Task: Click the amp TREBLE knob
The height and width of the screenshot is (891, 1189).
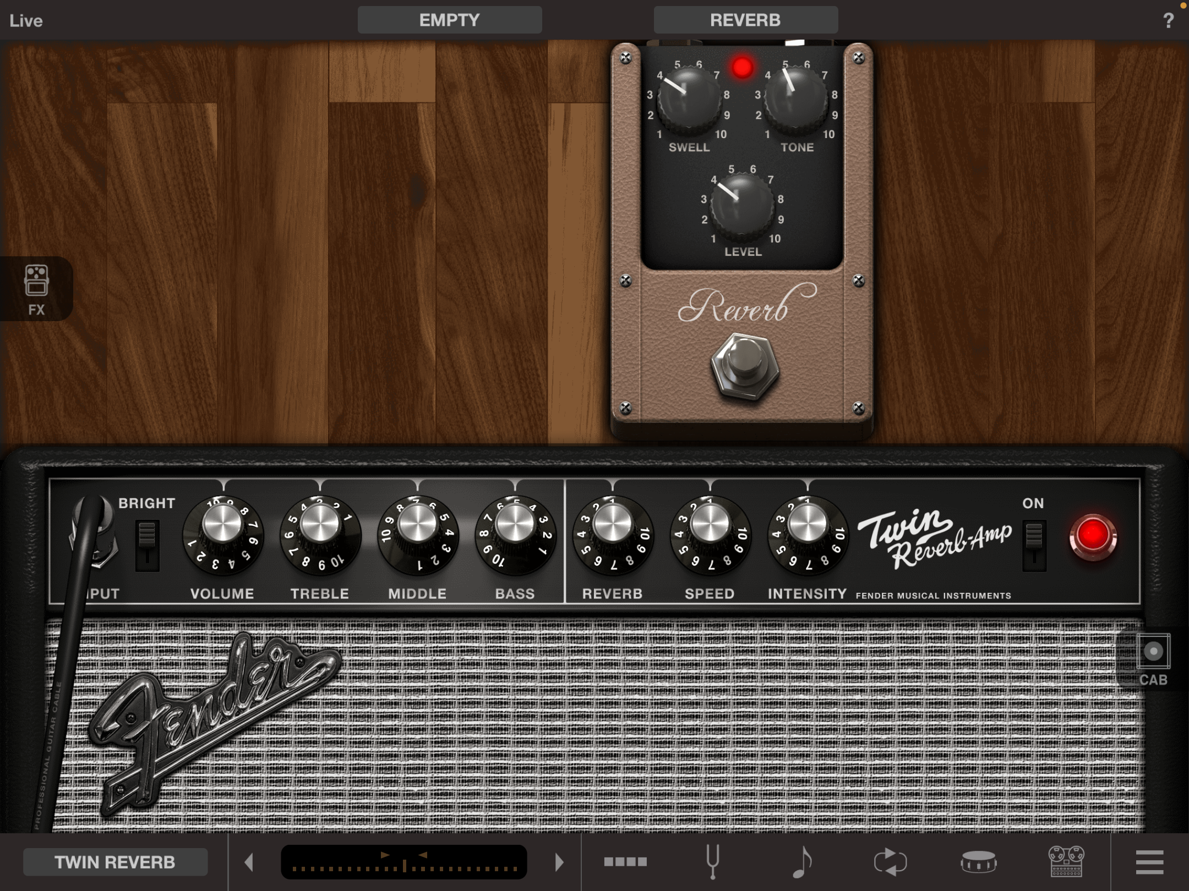Action: click(320, 536)
